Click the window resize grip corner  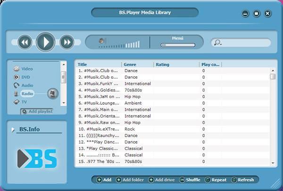(275, 183)
